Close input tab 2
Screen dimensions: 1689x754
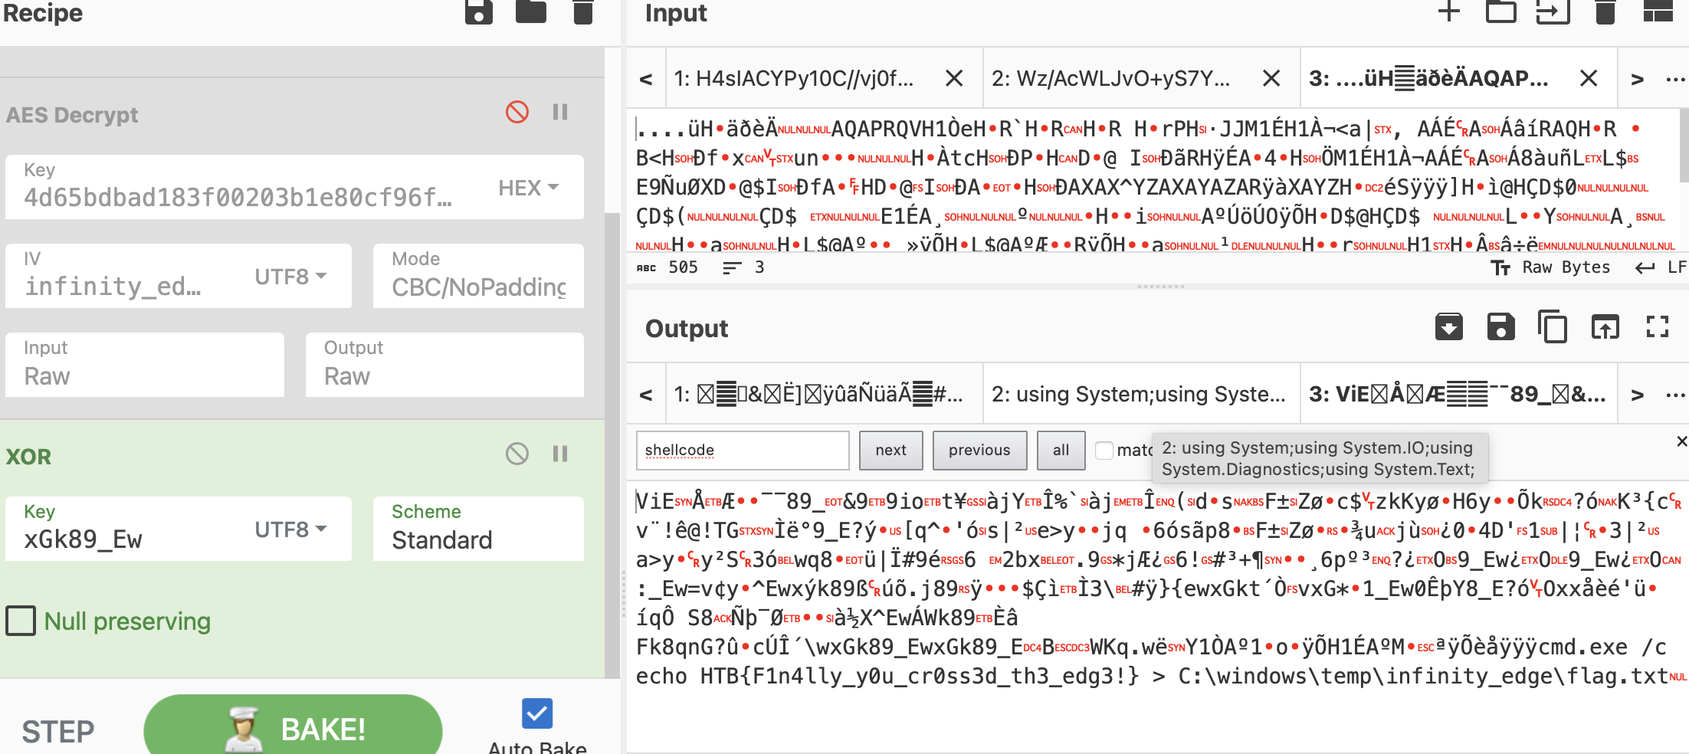(x=1271, y=78)
